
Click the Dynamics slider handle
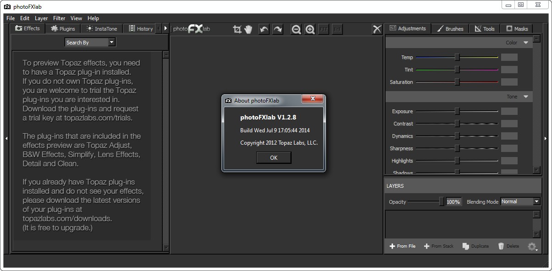(457, 136)
